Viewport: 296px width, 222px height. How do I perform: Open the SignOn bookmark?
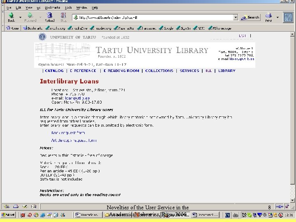click(x=183, y=28)
